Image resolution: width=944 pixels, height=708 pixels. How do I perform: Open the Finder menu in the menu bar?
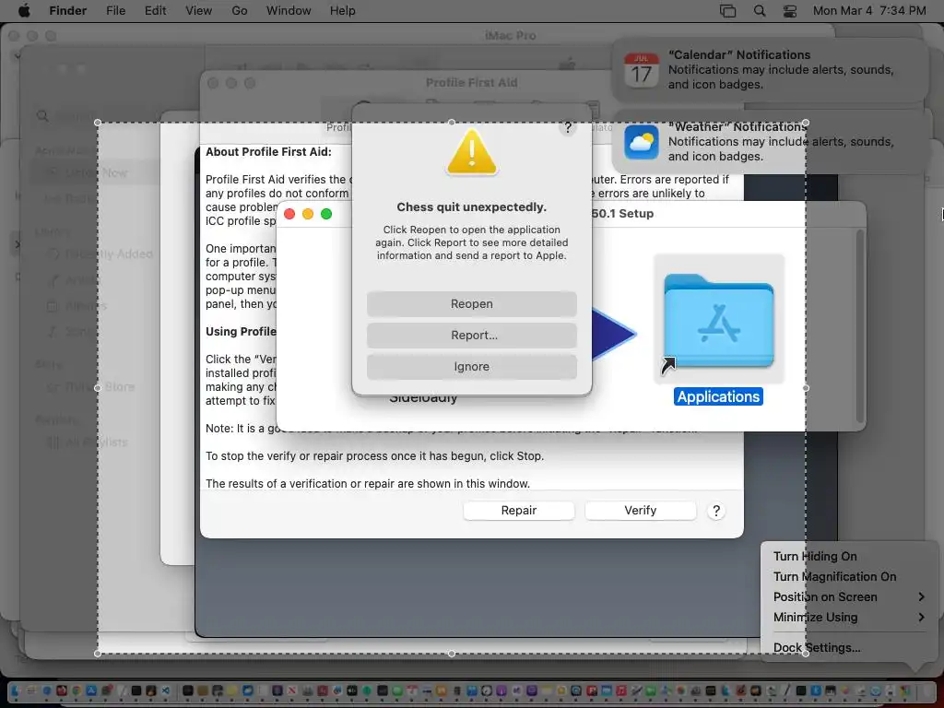[67, 11]
